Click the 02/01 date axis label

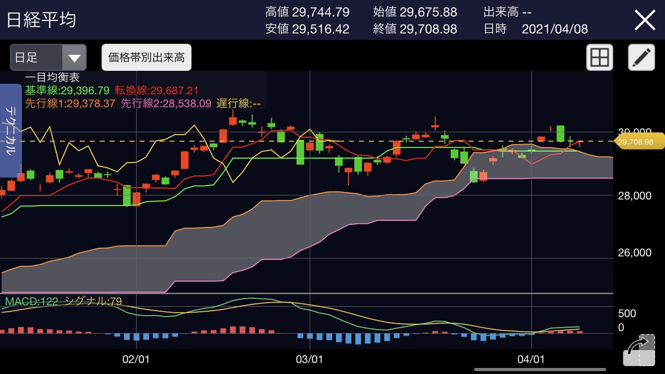136,359
